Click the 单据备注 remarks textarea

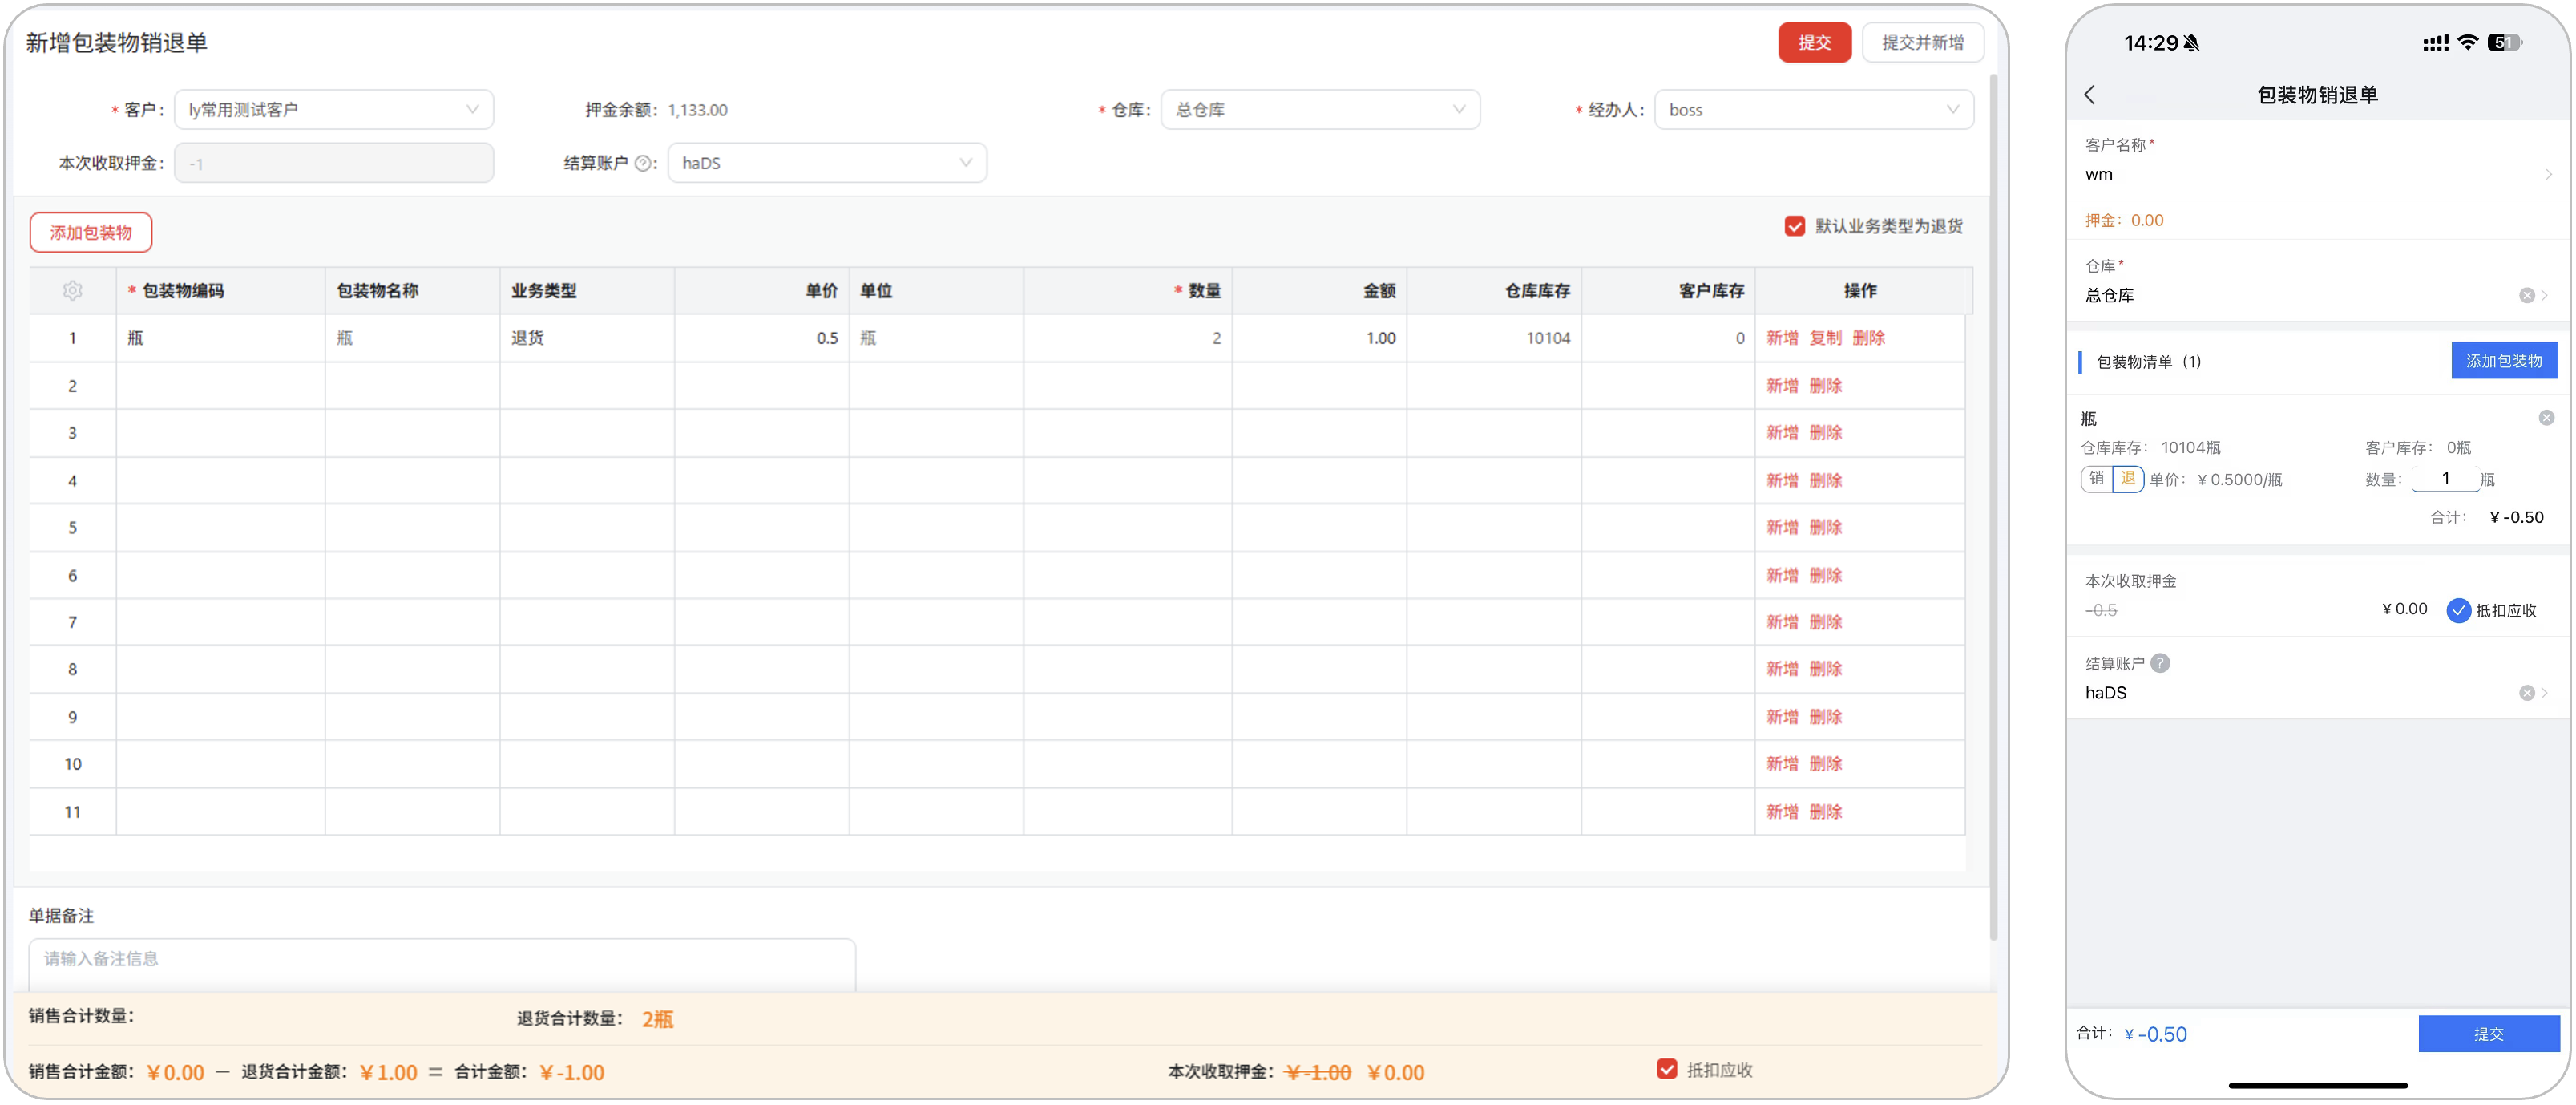click(x=442, y=963)
